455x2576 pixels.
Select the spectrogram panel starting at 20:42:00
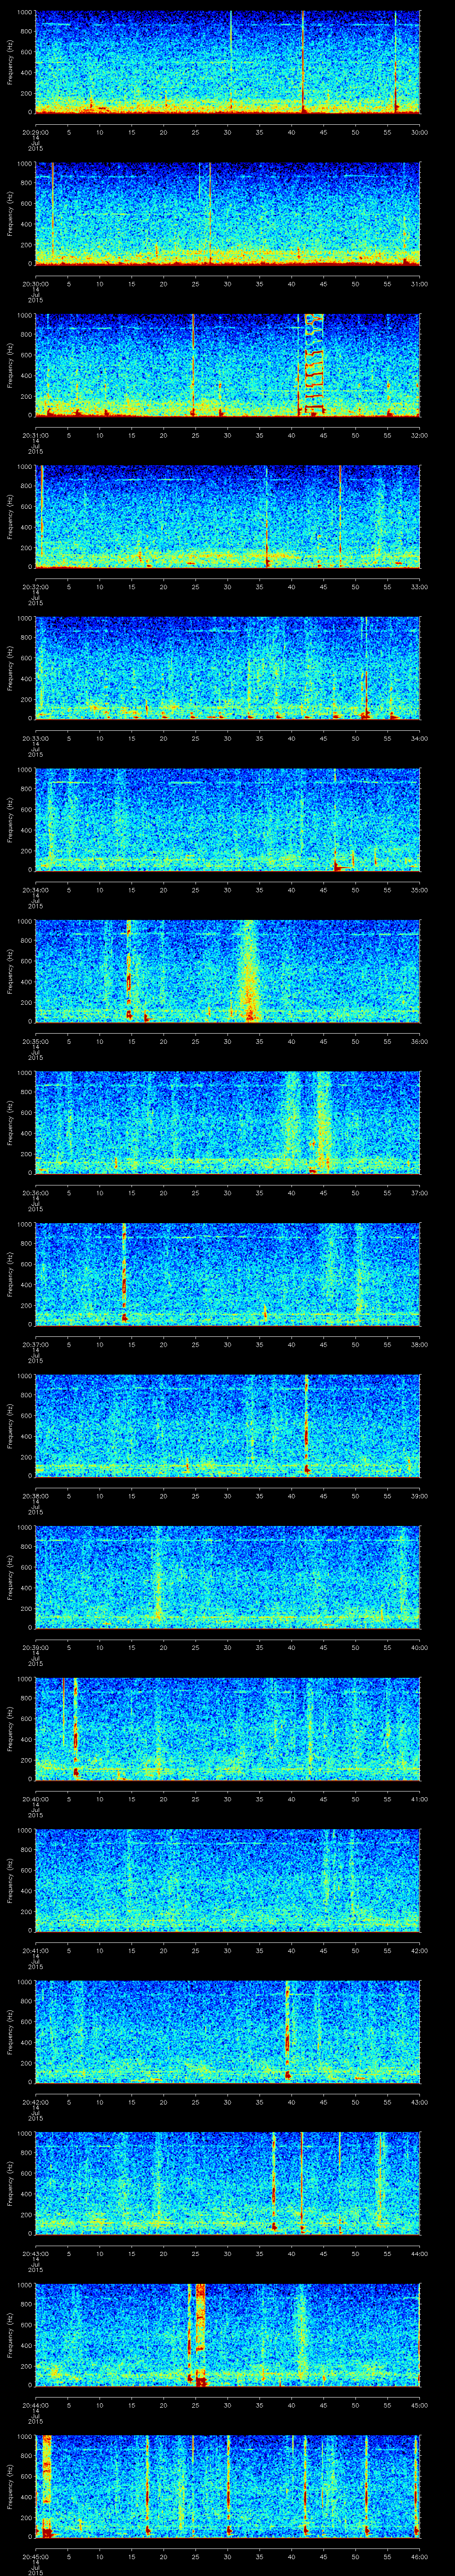pos(228,2033)
